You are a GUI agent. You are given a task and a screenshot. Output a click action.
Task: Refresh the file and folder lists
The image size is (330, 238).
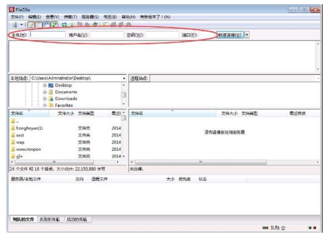(x=64, y=25)
